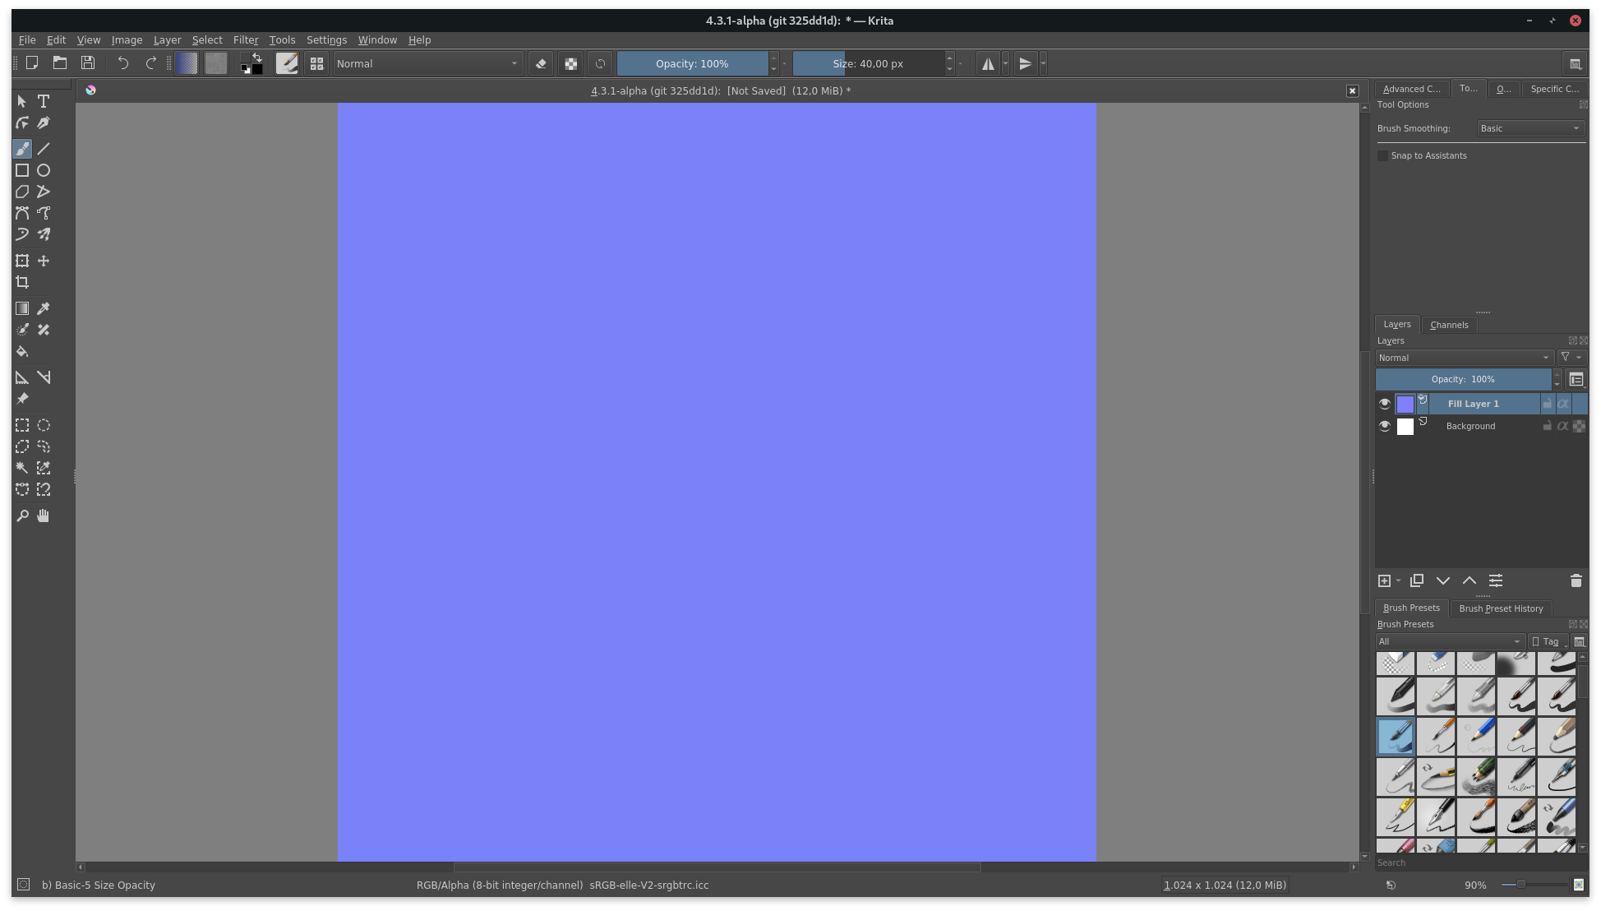Select the Crop tool
Viewport: 1601px width, 911px height.
[x=22, y=282]
